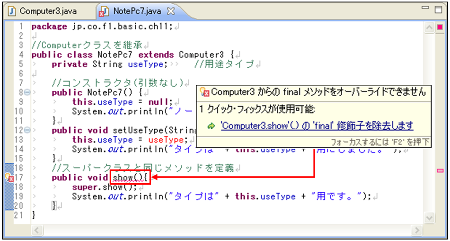Click the red error indicator atop the overview ruler
The width and height of the screenshot is (450, 241).
tap(440, 27)
